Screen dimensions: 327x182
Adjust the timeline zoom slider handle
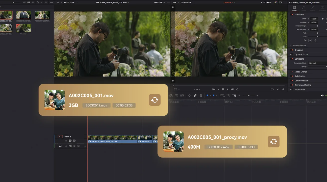(249, 95)
